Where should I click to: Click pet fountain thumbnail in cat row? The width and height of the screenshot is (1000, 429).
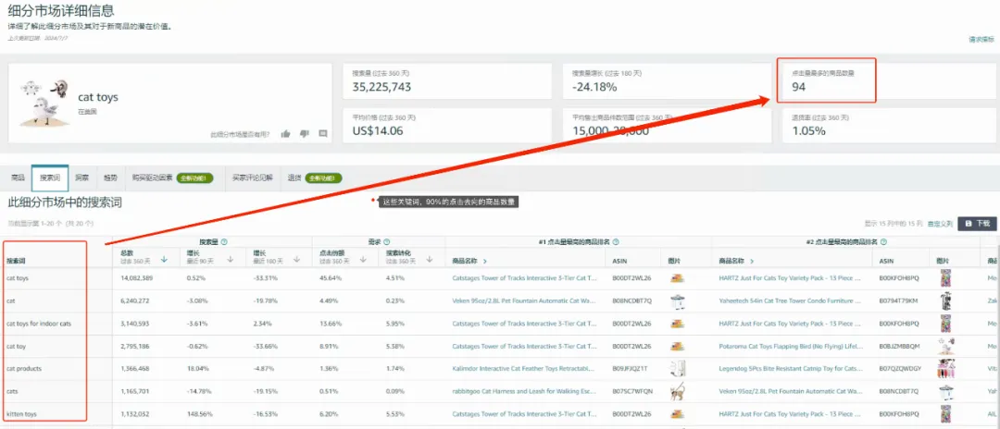point(677,301)
